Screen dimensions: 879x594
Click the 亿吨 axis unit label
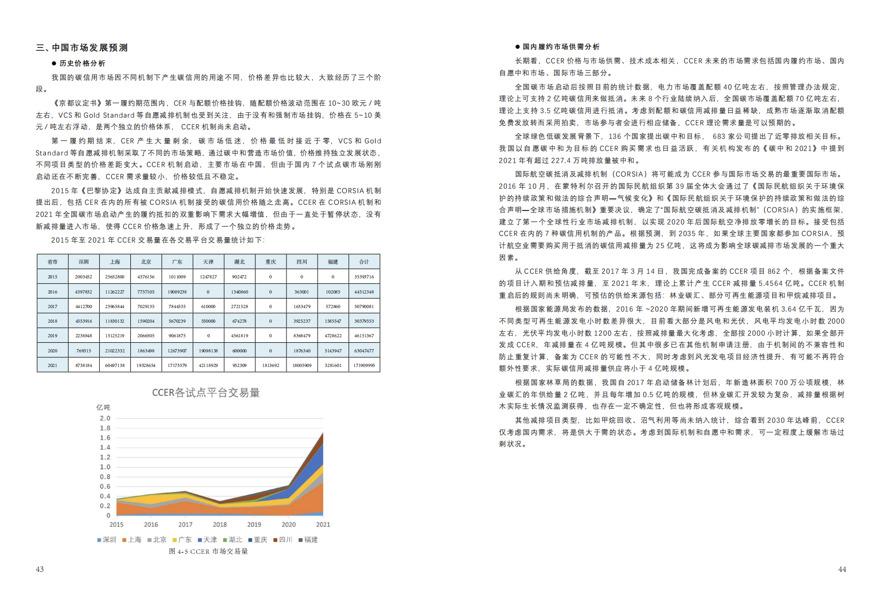(103, 407)
